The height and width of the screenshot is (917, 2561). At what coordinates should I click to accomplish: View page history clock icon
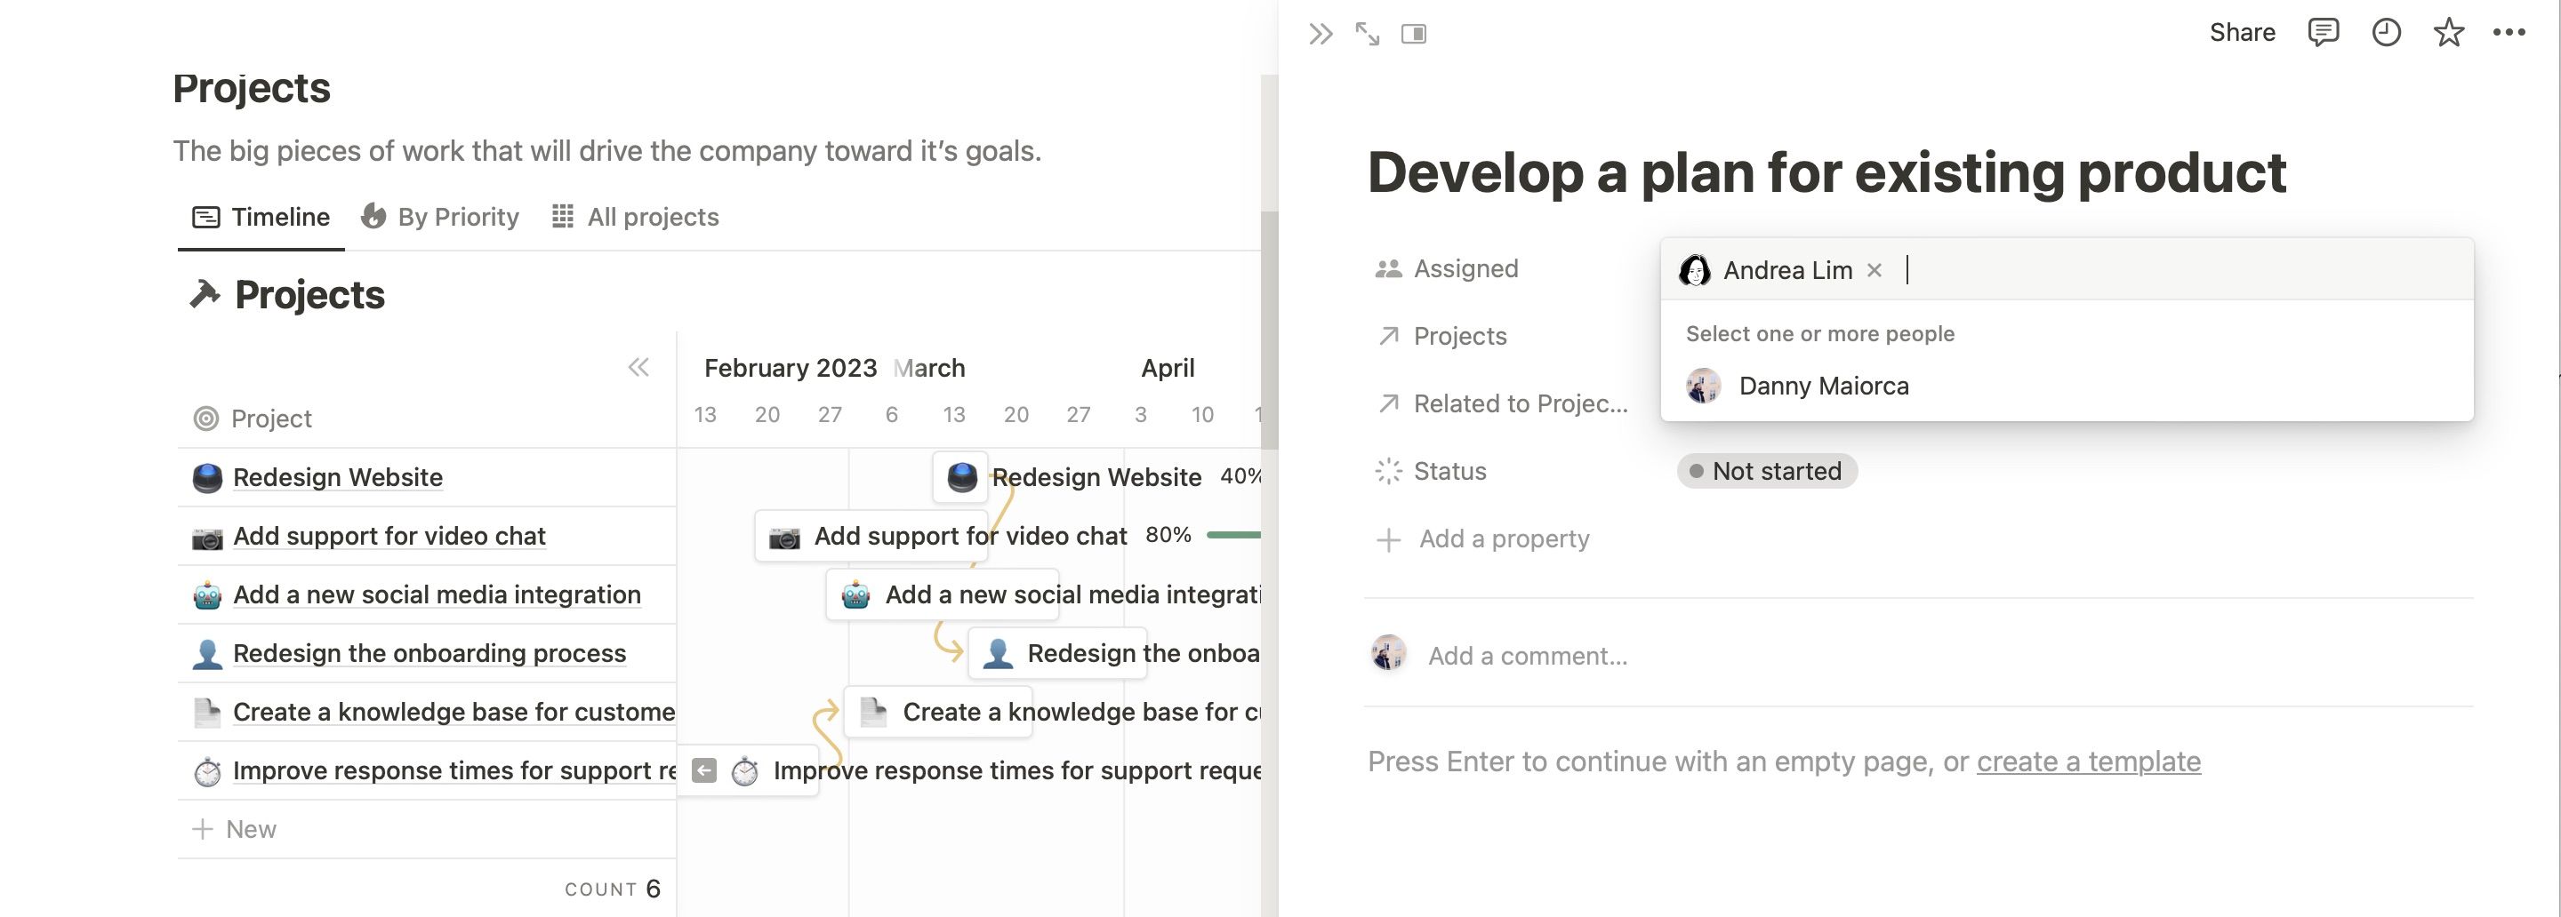(x=2386, y=33)
